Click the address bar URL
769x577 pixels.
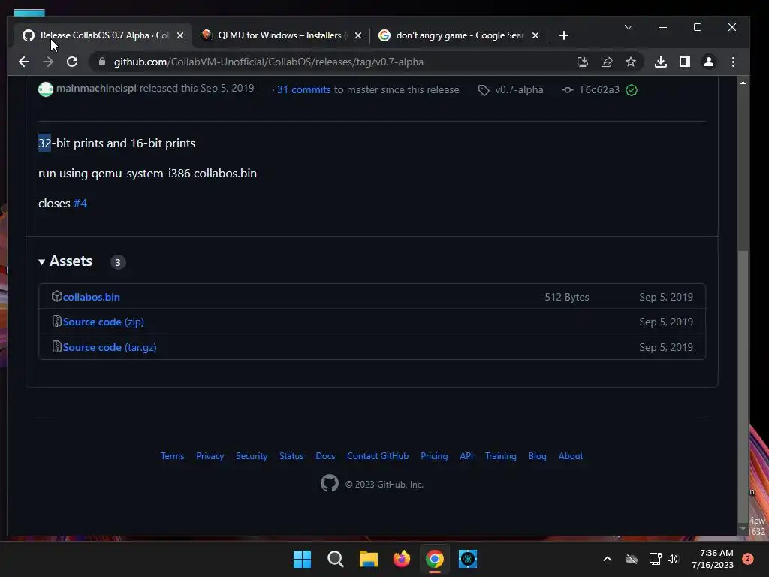click(x=268, y=62)
